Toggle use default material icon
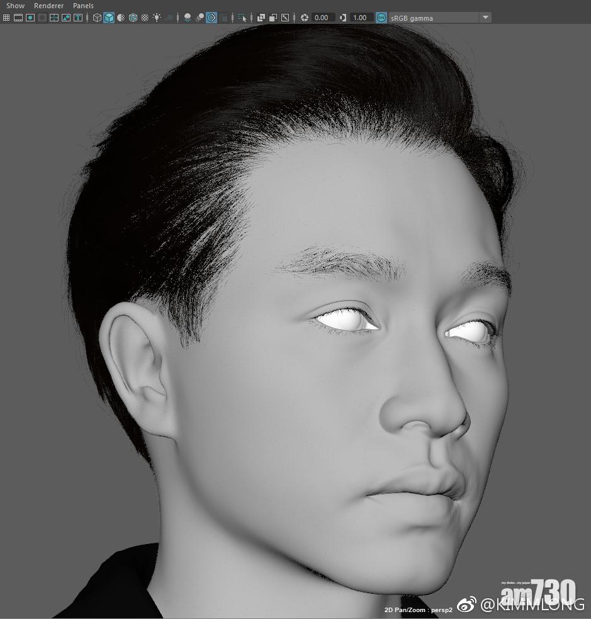Image resolution: width=591 pixels, height=619 pixels. point(121,18)
